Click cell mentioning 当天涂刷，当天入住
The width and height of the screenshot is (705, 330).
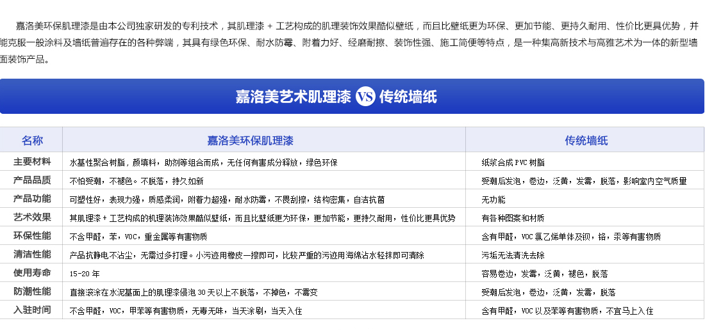click(x=186, y=311)
